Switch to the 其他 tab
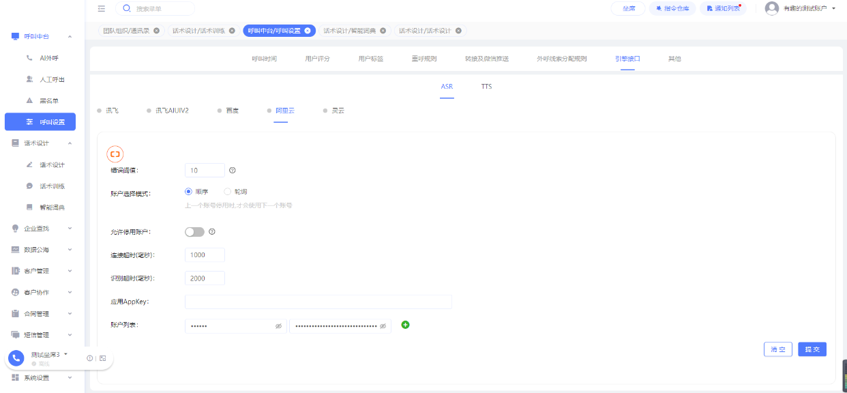The image size is (847, 393). 674,59
